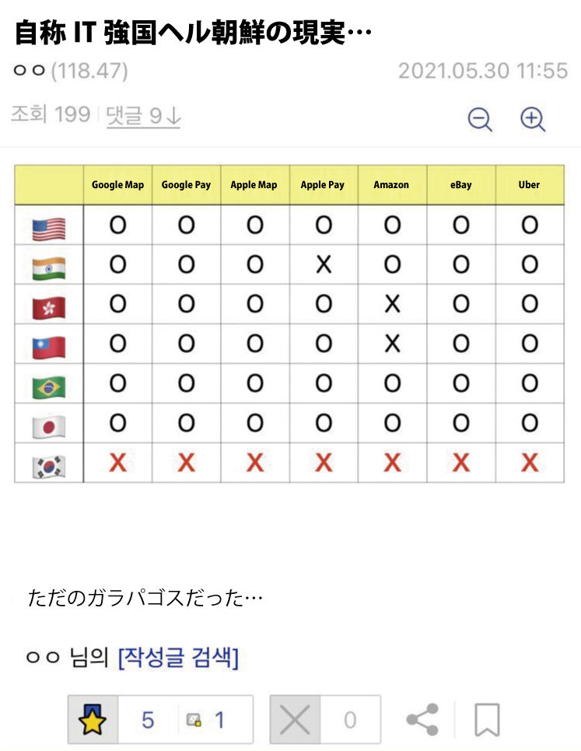This screenshot has width=581, height=751.
Task: Click the post title text
Action: click(194, 33)
